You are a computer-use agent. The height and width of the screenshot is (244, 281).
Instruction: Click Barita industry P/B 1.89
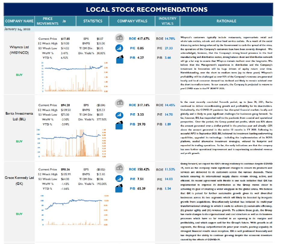(168, 124)
